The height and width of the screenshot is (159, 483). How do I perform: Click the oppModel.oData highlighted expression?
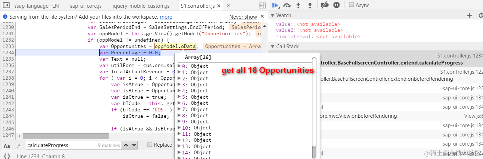(x=175, y=47)
